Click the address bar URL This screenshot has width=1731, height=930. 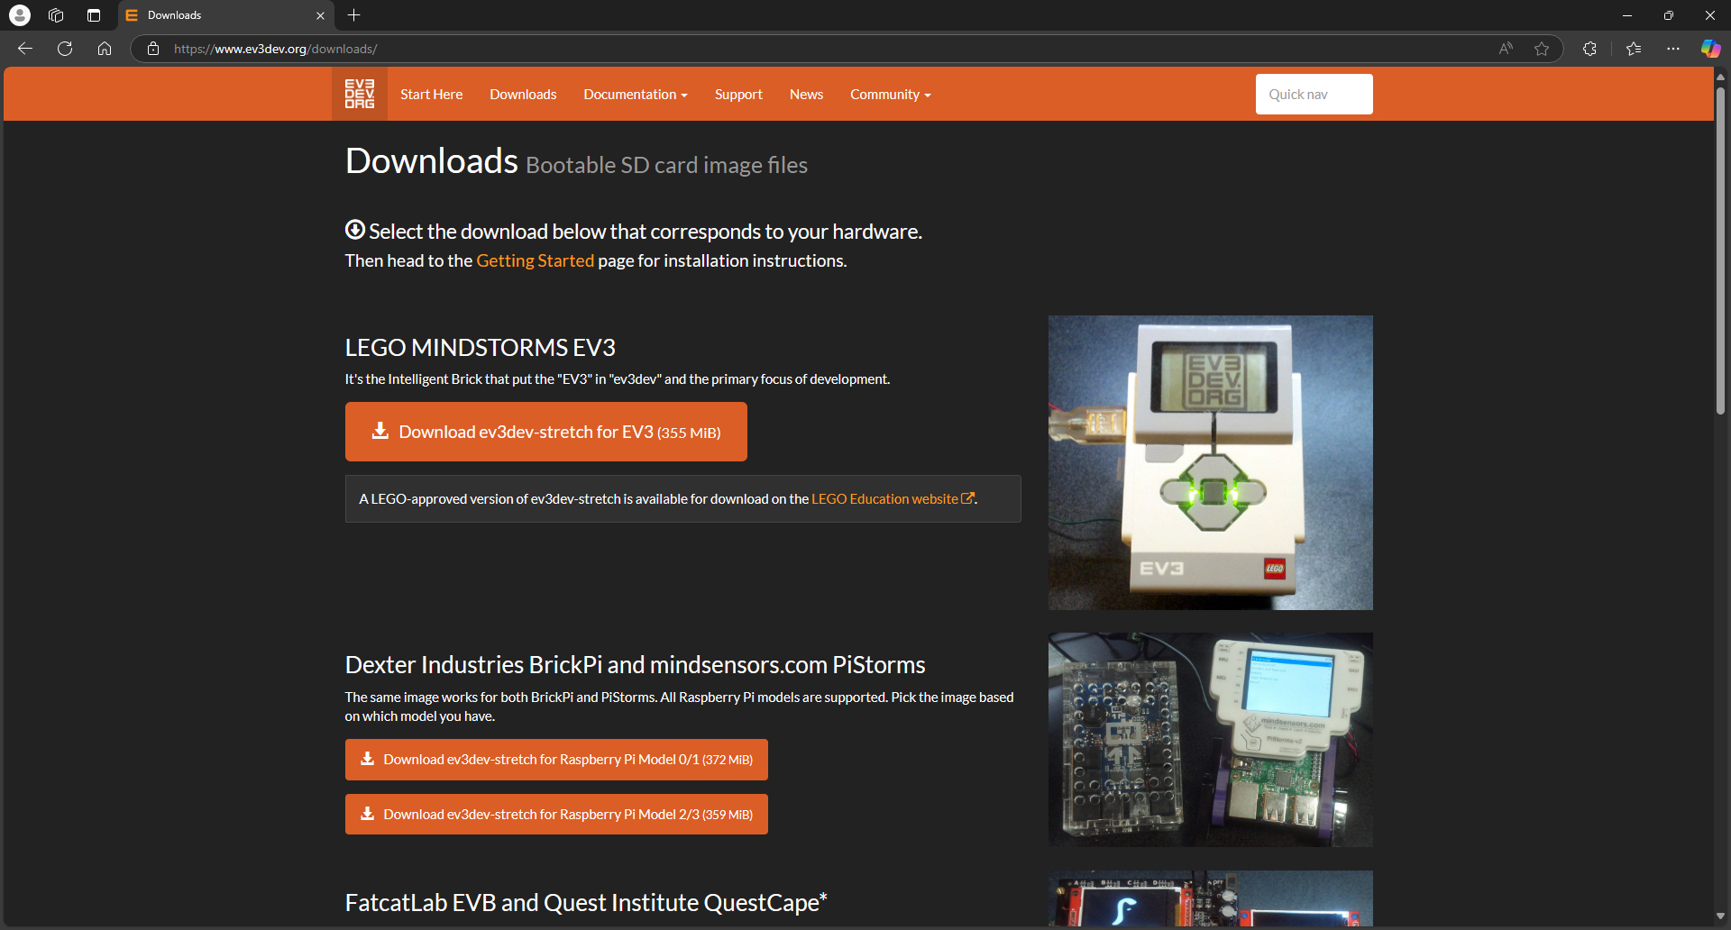click(276, 49)
